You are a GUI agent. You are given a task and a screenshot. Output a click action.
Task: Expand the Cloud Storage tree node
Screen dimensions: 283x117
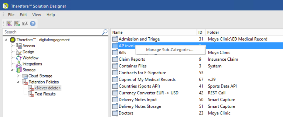coord(18,76)
